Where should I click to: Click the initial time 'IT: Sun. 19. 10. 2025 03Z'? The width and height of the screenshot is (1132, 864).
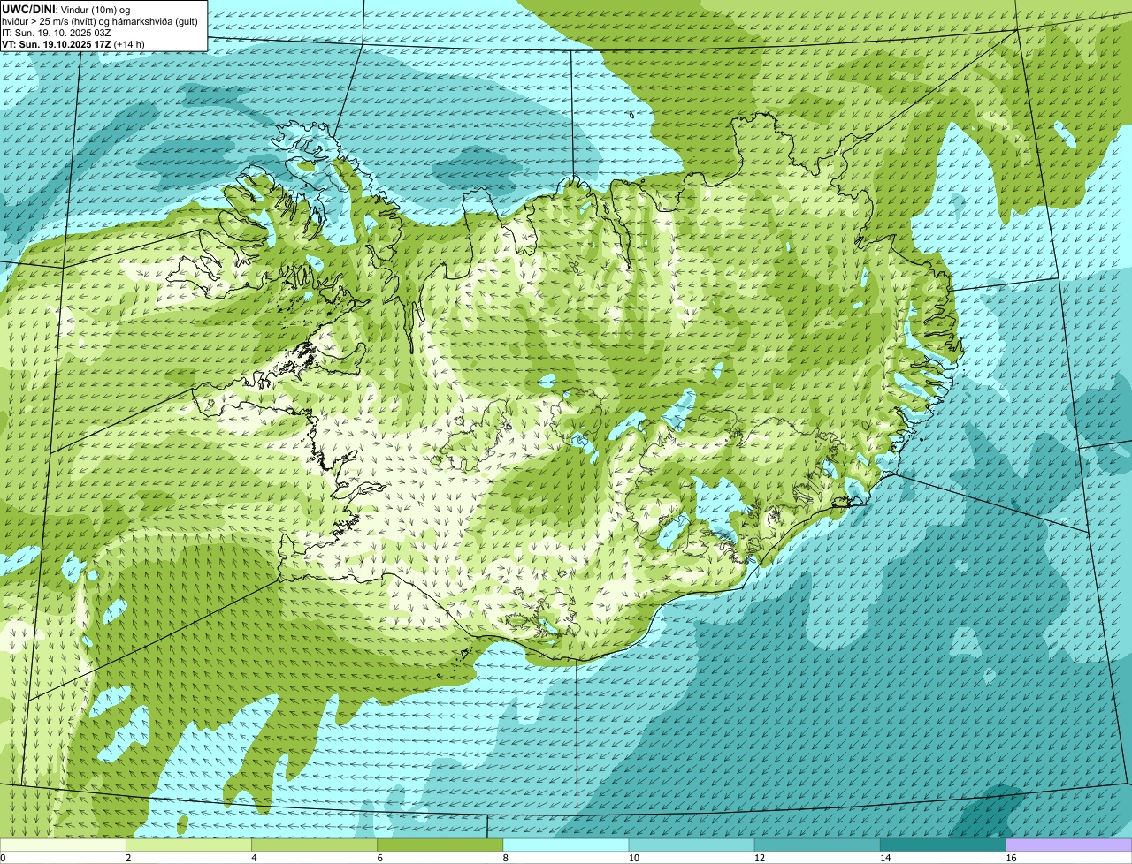point(57,32)
